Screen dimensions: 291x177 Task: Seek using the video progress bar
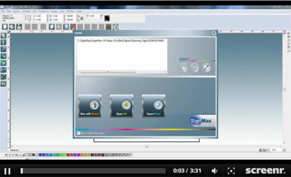pos(93,171)
